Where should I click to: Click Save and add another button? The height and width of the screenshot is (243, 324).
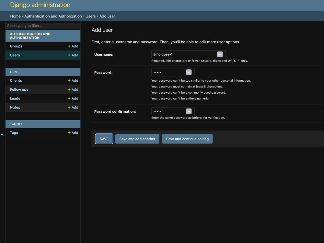pyautogui.click(x=137, y=139)
